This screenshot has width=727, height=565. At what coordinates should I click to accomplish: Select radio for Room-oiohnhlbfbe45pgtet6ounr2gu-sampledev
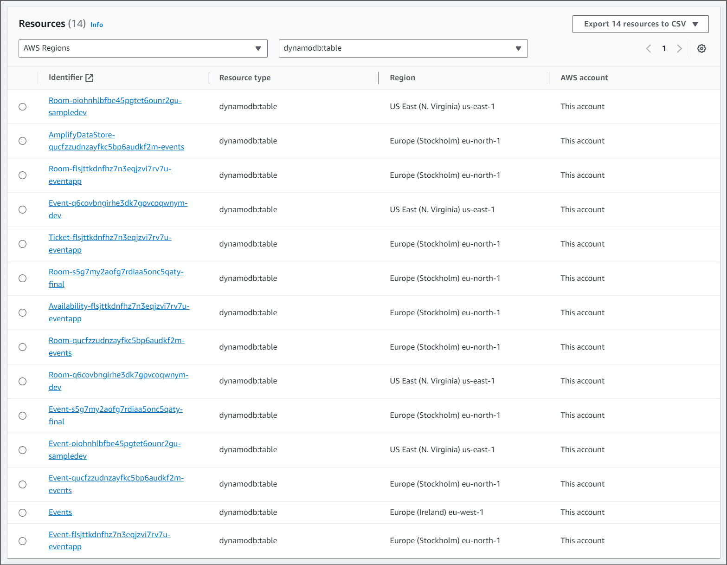tap(22, 107)
